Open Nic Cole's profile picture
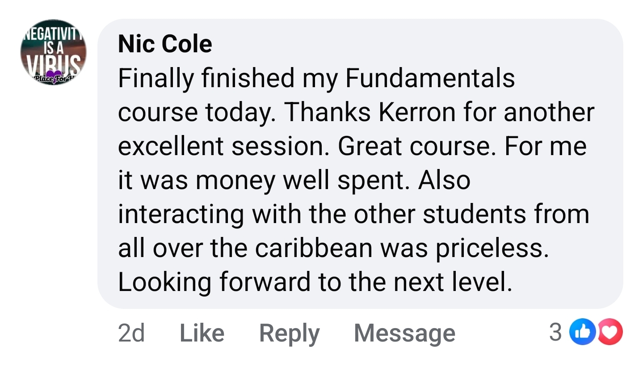The image size is (643, 367). (53, 52)
